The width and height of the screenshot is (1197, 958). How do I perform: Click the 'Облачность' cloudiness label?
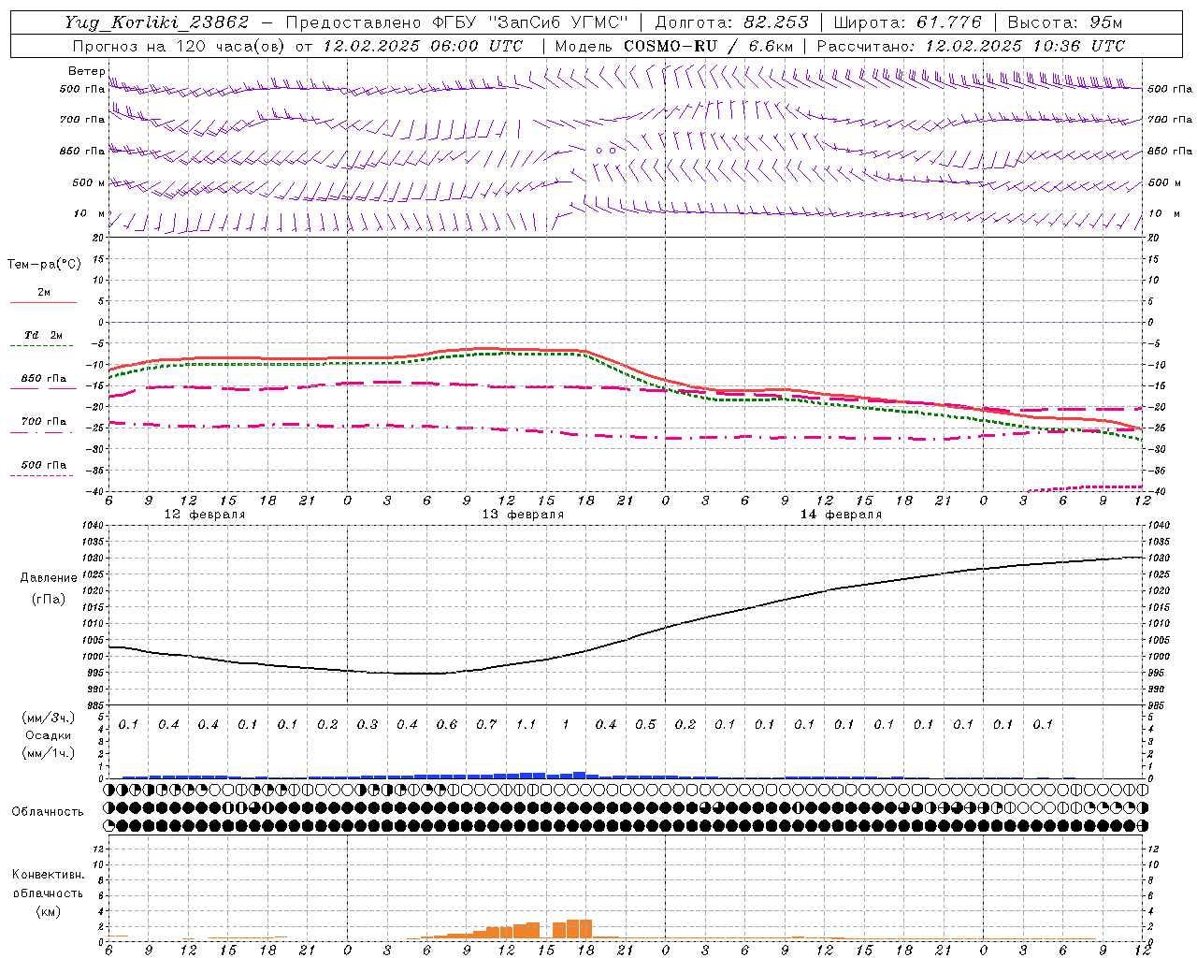[48, 812]
